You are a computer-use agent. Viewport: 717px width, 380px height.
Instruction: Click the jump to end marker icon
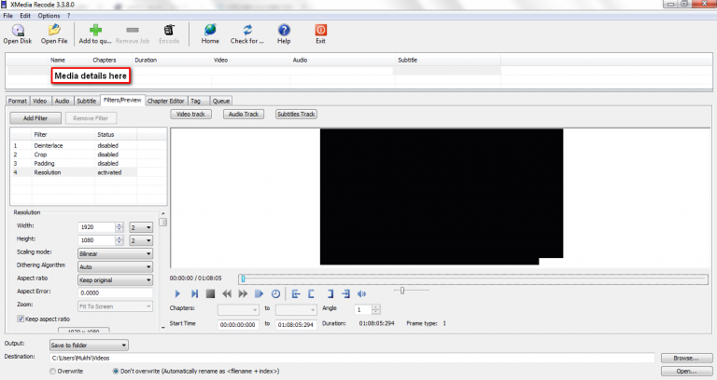[x=346, y=293]
